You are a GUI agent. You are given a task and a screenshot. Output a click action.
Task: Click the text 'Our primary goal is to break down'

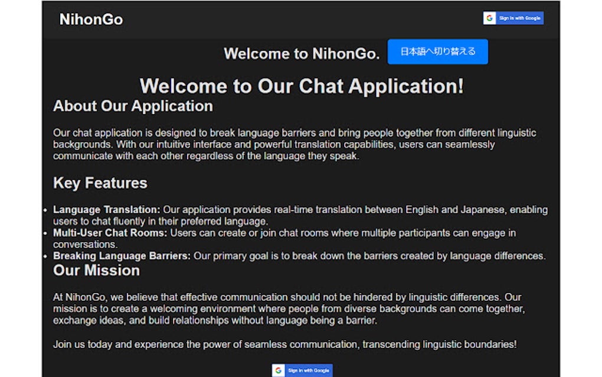point(369,256)
